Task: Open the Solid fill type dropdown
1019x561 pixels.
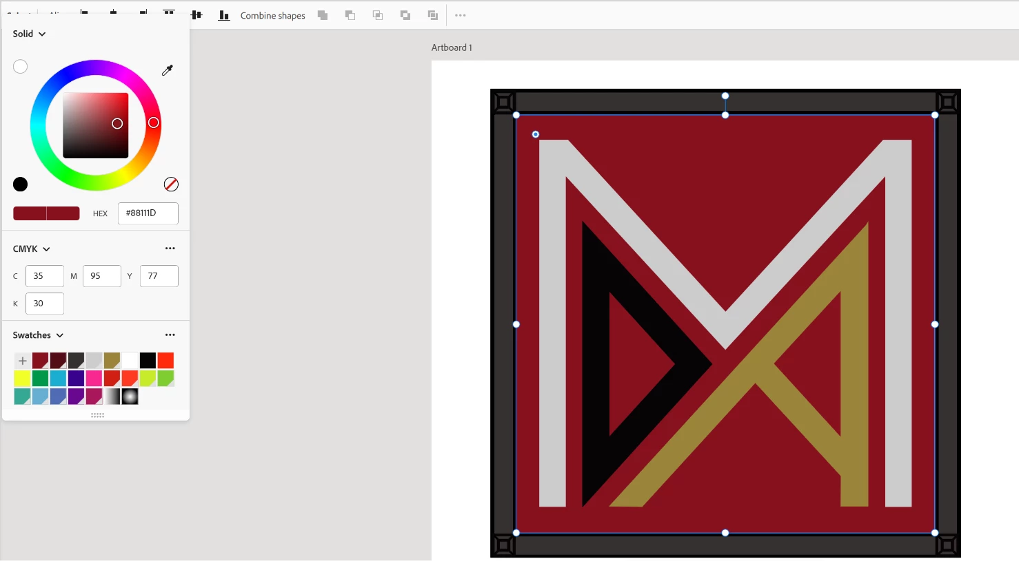Action: (29, 34)
